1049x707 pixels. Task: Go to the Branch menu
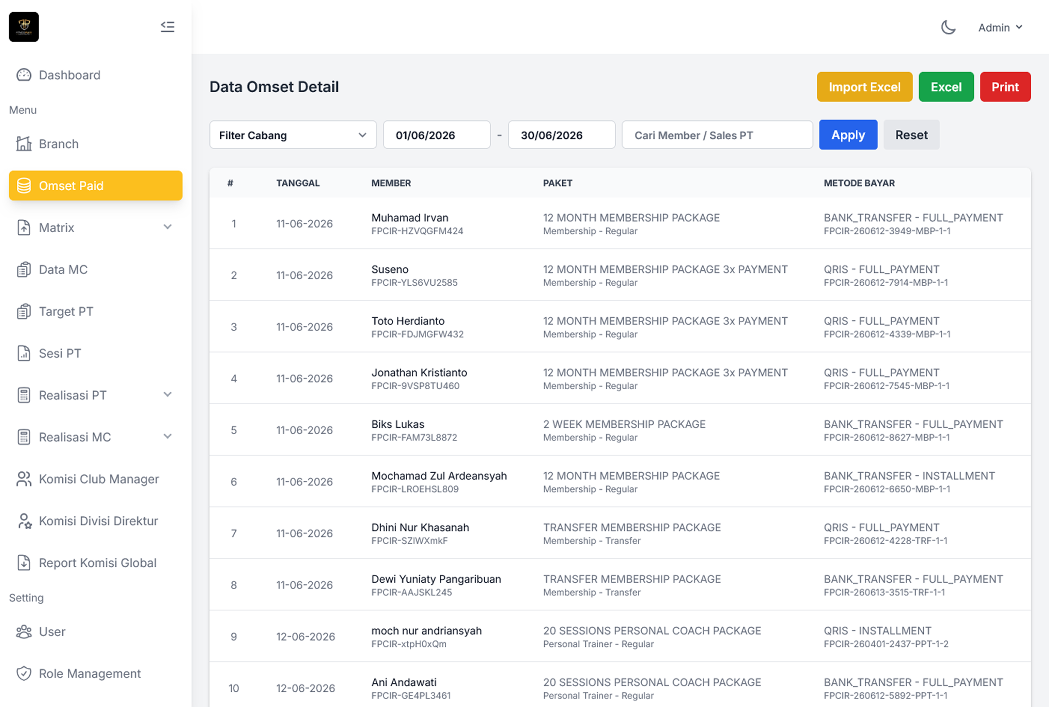(96, 144)
